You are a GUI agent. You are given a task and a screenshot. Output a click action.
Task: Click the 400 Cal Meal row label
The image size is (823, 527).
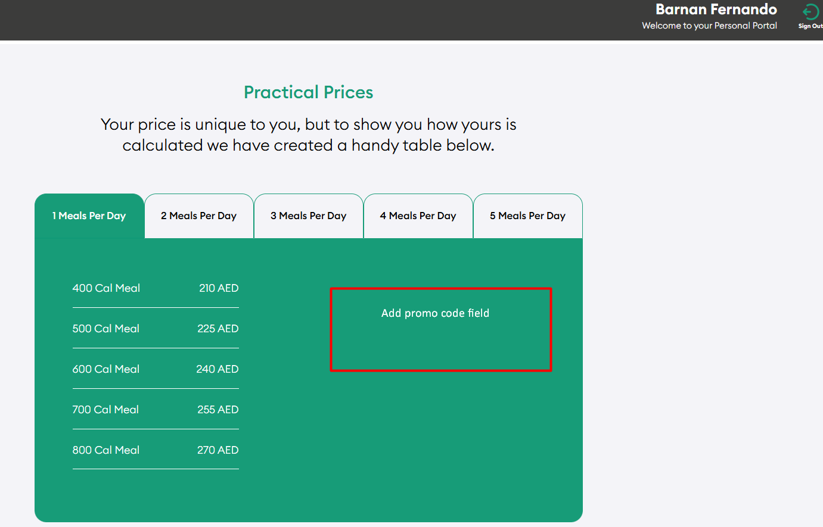(x=106, y=288)
